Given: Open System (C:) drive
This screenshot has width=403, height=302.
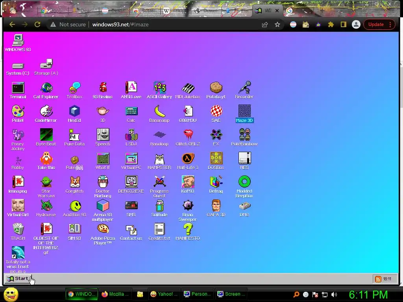Looking at the screenshot, I should [18, 69].
